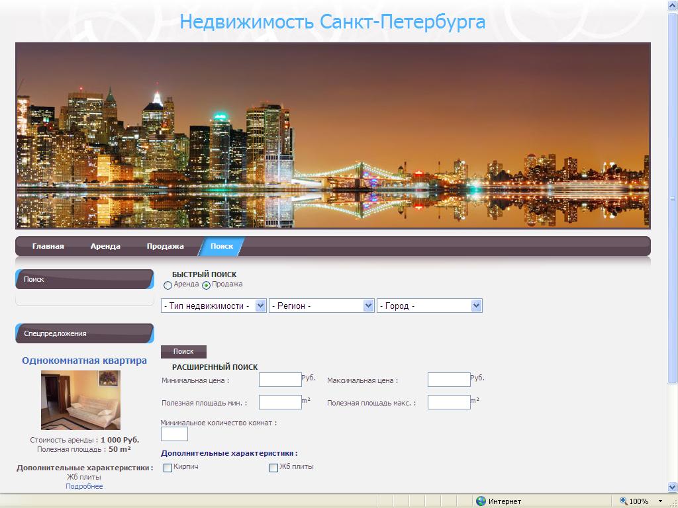Open the Продажа menu item
The width and height of the screenshot is (678, 508).
[165, 246]
